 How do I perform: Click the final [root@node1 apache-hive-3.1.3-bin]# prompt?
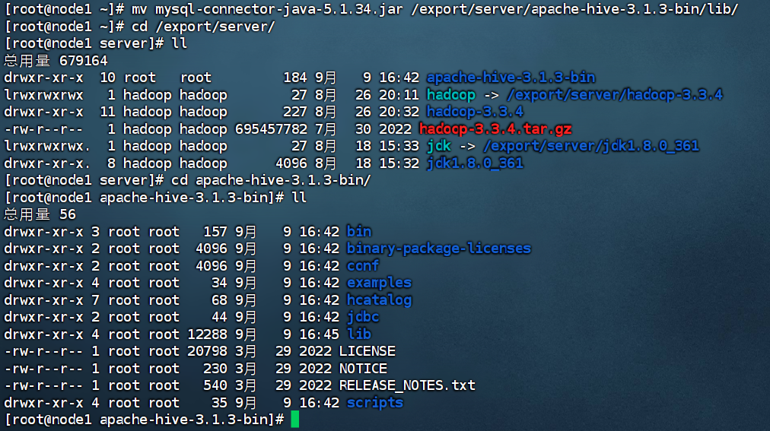tap(144, 420)
